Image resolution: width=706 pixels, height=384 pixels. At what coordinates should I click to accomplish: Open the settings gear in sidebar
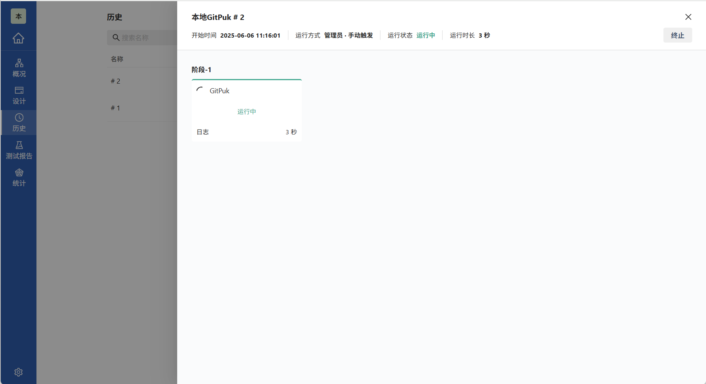click(x=18, y=372)
